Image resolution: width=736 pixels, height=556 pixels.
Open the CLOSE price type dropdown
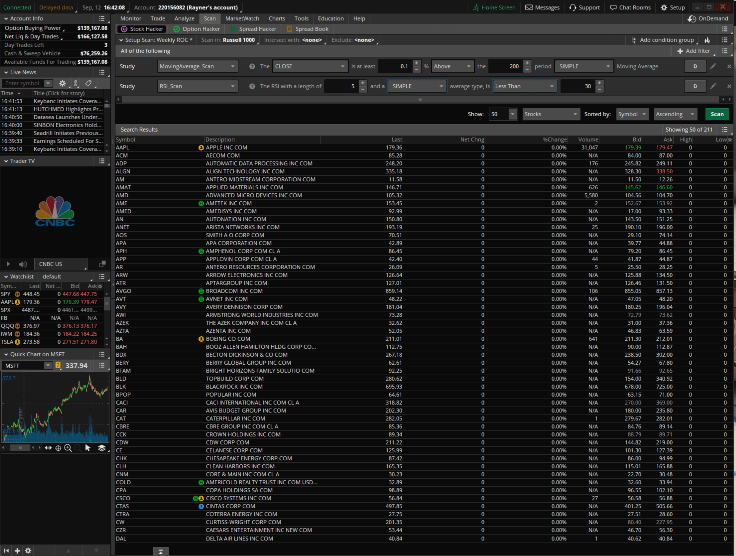click(310, 66)
